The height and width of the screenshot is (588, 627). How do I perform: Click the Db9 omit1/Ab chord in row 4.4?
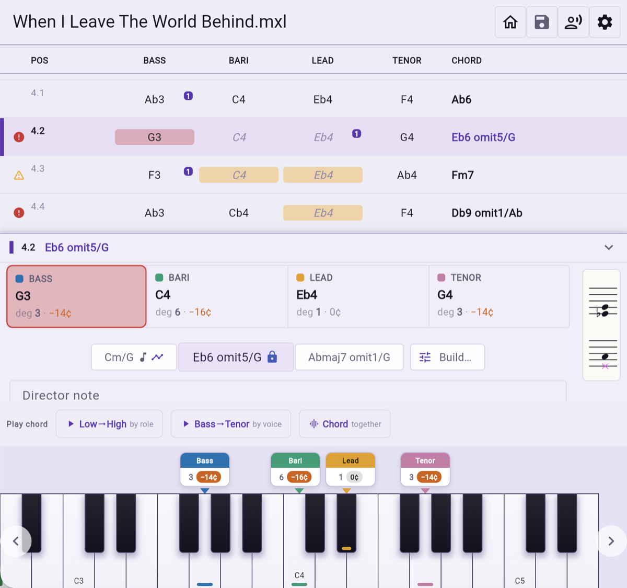click(487, 213)
